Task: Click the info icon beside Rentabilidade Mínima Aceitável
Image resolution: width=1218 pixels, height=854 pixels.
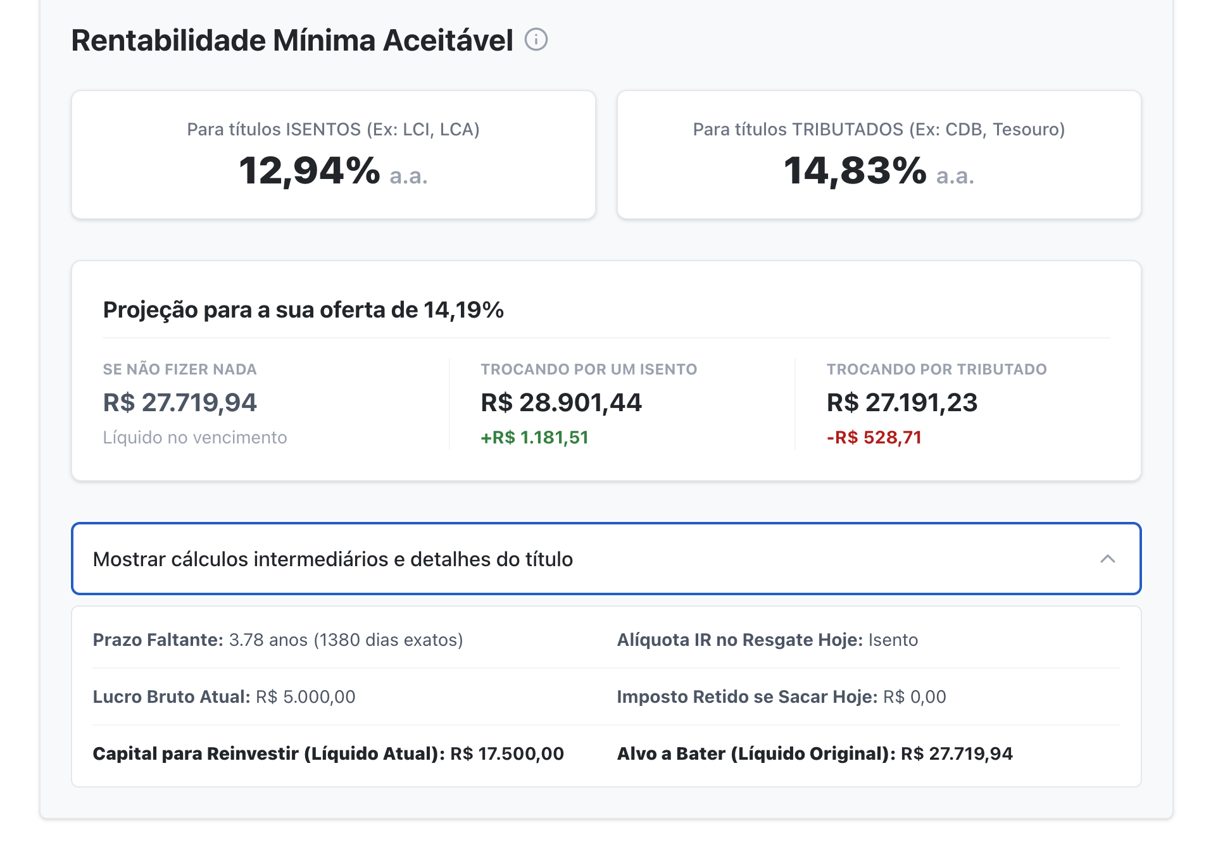Action: pyautogui.click(x=536, y=40)
